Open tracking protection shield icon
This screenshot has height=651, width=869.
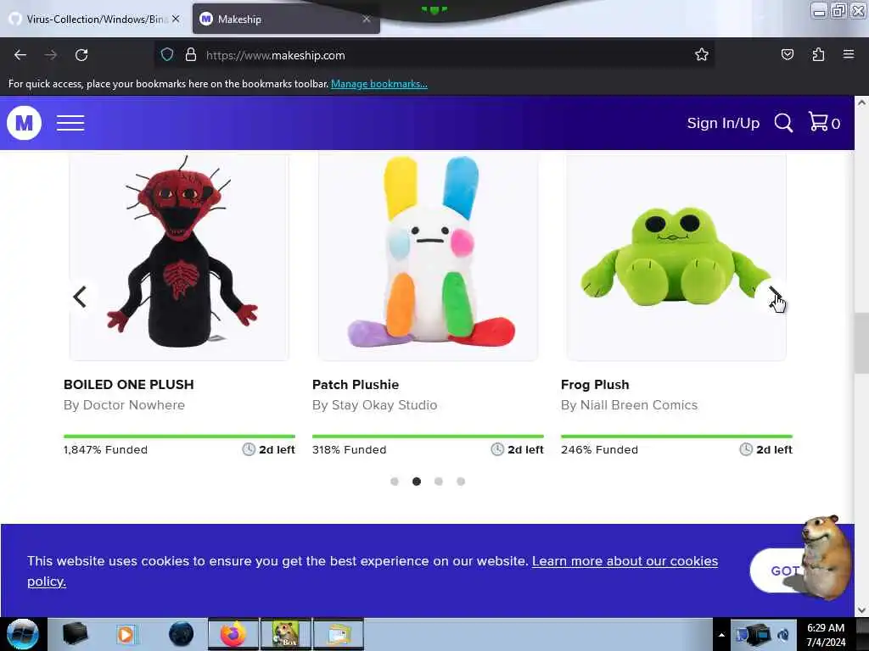[167, 55]
